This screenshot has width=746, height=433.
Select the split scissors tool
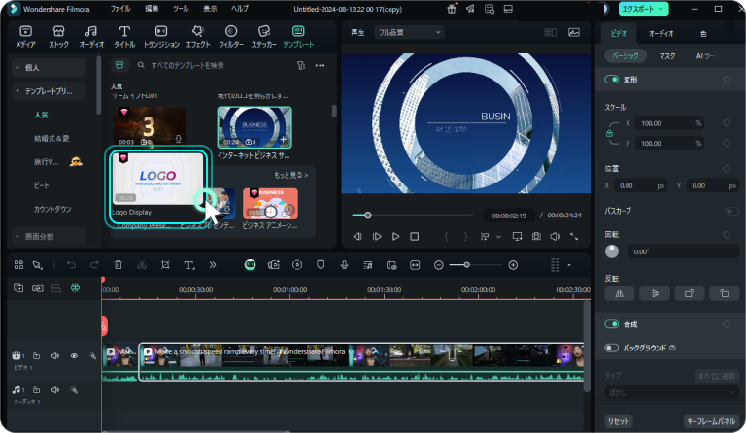pos(142,265)
